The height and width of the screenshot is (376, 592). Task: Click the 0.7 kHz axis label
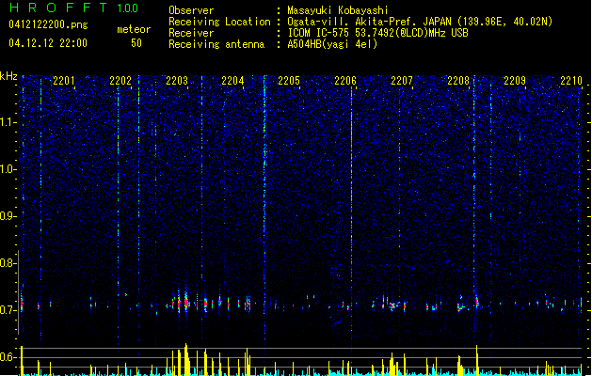point(8,310)
